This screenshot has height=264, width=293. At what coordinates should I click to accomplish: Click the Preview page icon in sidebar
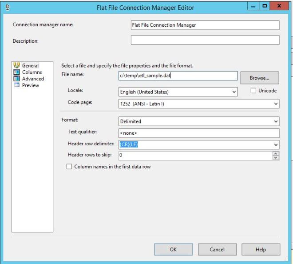[x=17, y=85]
